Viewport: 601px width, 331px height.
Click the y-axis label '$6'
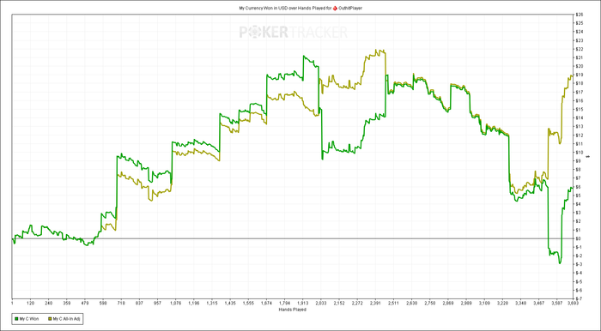[x=579, y=187]
